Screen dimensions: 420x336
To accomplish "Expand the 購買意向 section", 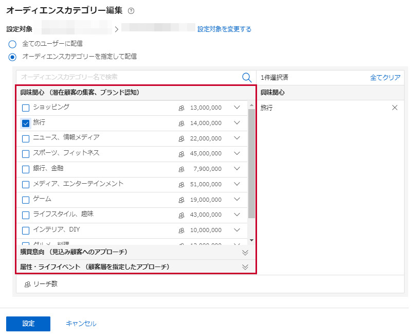I will [245, 252].
